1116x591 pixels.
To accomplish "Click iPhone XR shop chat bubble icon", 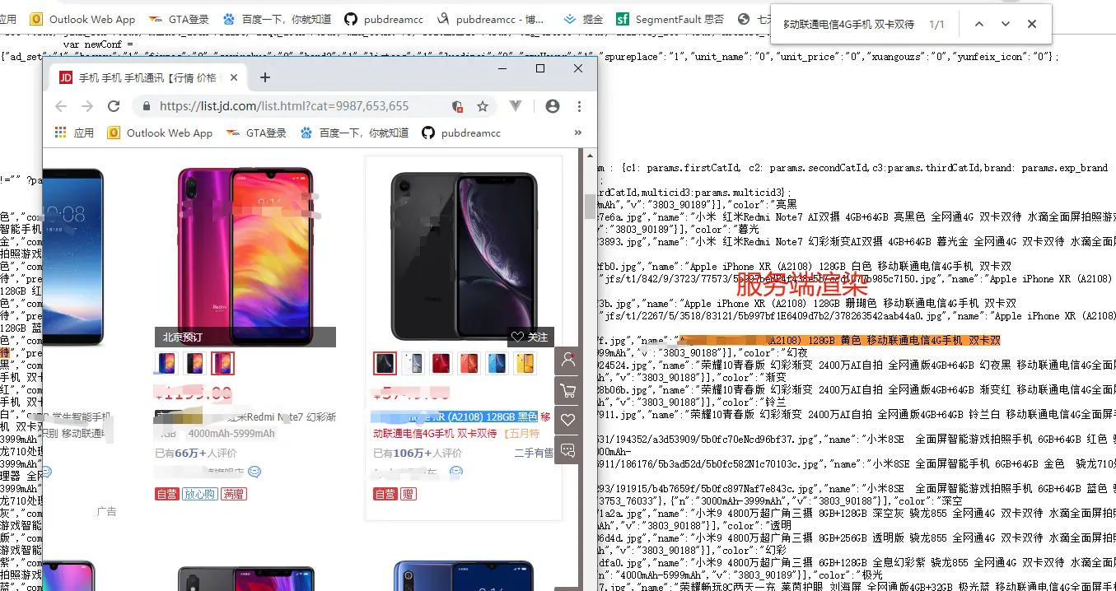I will 456,472.
